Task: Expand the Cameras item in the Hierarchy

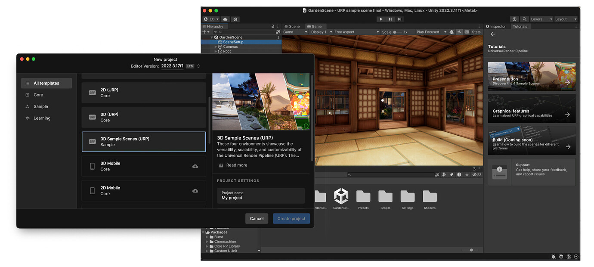Action: pos(215,46)
